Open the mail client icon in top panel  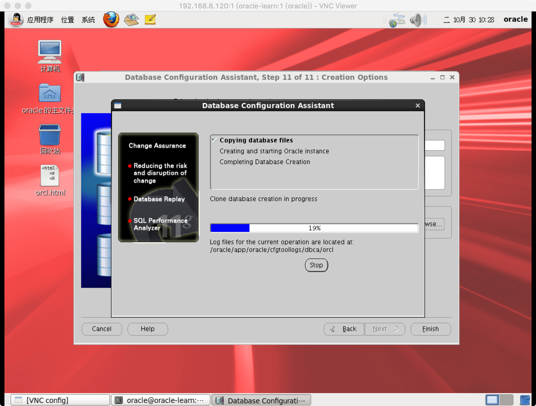coord(131,20)
